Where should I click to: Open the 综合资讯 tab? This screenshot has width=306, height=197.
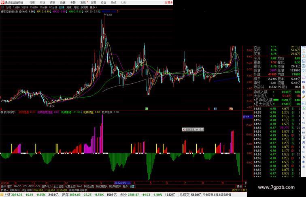38,190
